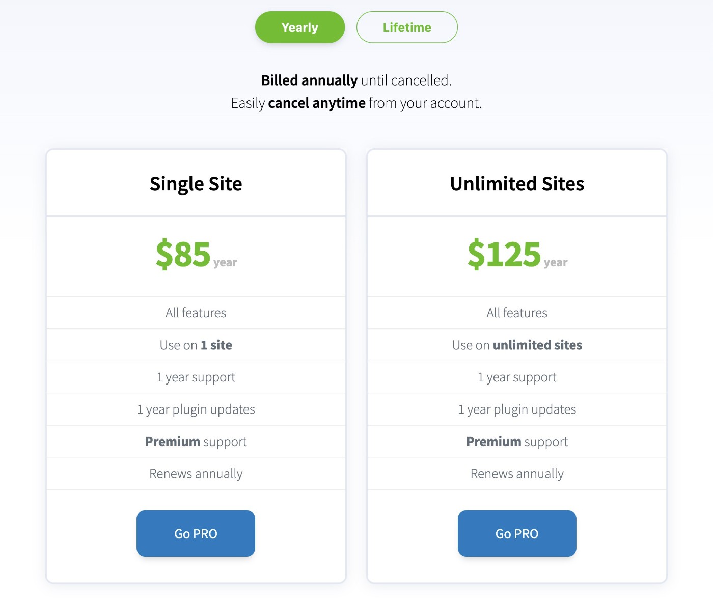Click "1 year plugin updates" in Unlimited plan

[x=517, y=409]
